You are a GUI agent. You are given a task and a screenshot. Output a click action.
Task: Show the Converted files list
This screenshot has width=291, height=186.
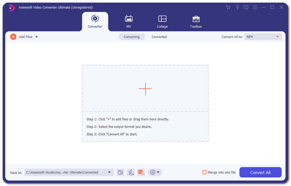coord(159,37)
